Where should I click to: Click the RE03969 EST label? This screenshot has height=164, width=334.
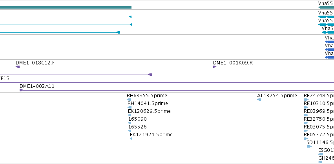(319, 111)
